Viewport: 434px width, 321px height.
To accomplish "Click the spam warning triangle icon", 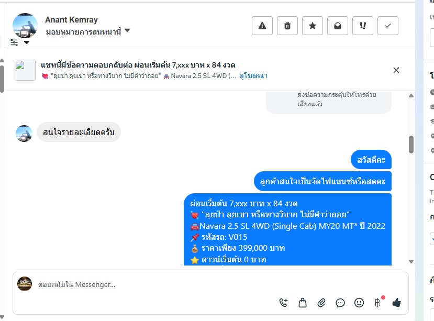I will [262, 26].
